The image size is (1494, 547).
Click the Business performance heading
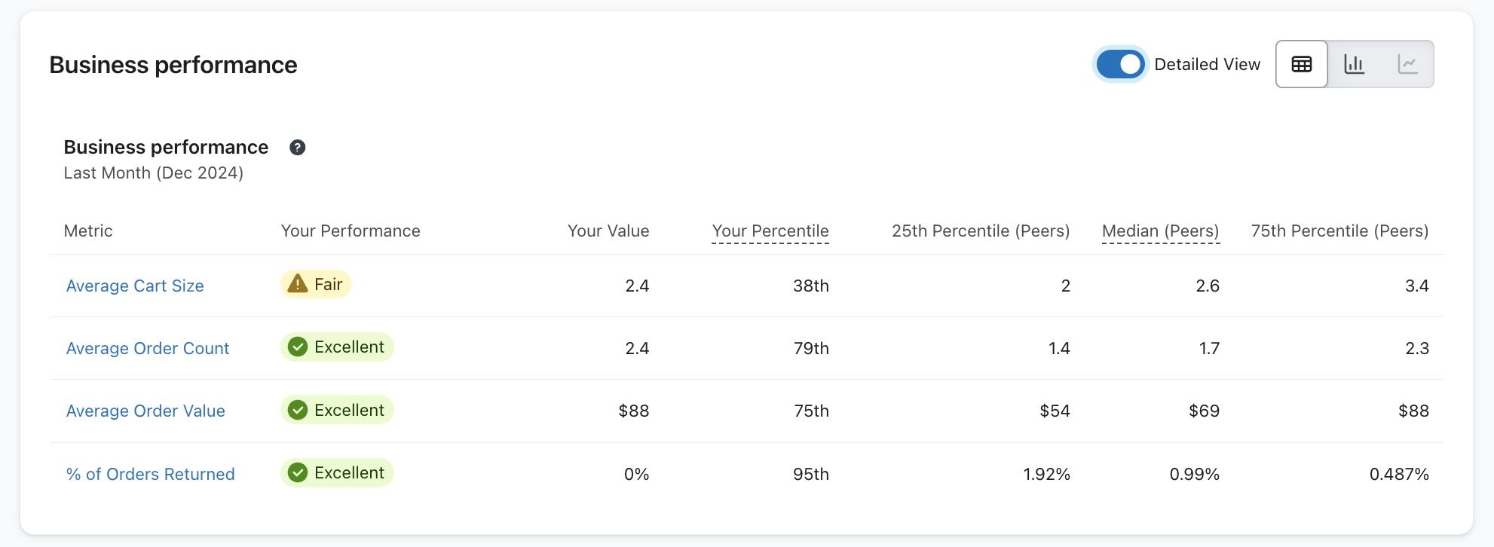coord(173,65)
